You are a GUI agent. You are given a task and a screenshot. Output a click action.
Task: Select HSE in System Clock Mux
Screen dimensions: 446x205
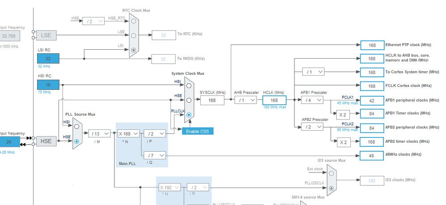[x=189, y=100]
